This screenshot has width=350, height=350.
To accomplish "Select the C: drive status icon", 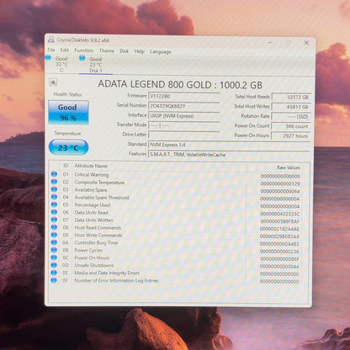I will coord(48,58).
